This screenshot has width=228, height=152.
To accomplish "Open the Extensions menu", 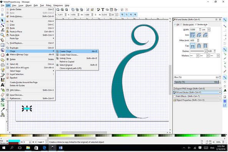I will (x=58, y=5).
